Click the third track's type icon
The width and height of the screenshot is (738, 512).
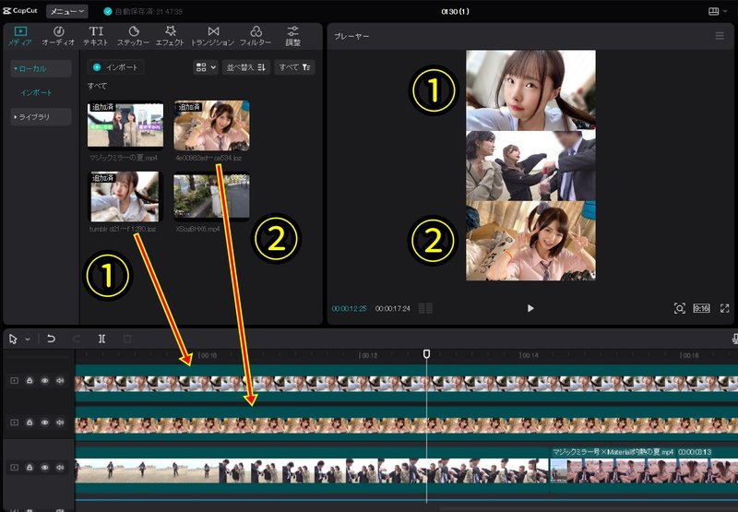(14, 468)
